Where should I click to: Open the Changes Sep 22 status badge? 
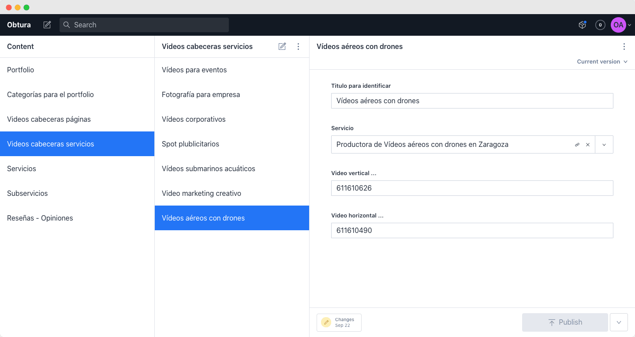click(x=339, y=322)
